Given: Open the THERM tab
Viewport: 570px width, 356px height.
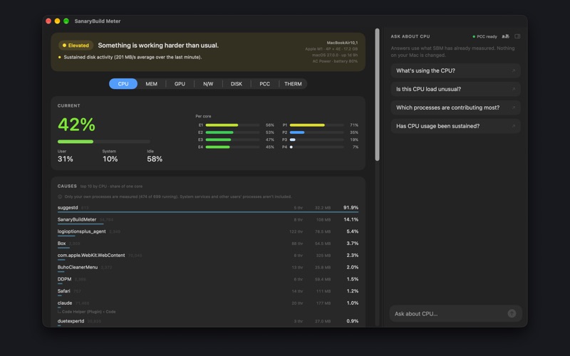Looking at the screenshot, I should (x=293, y=84).
